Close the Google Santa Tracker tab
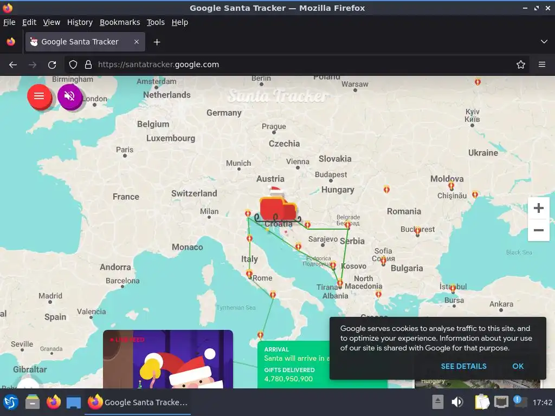The height and width of the screenshot is (416, 555). pos(137,42)
